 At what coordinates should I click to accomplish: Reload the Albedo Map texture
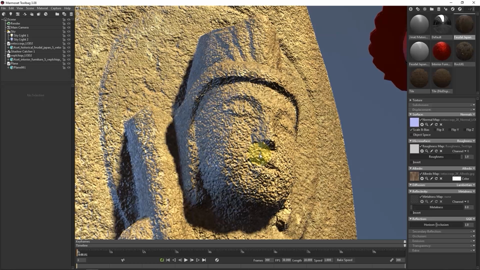[436, 179]
